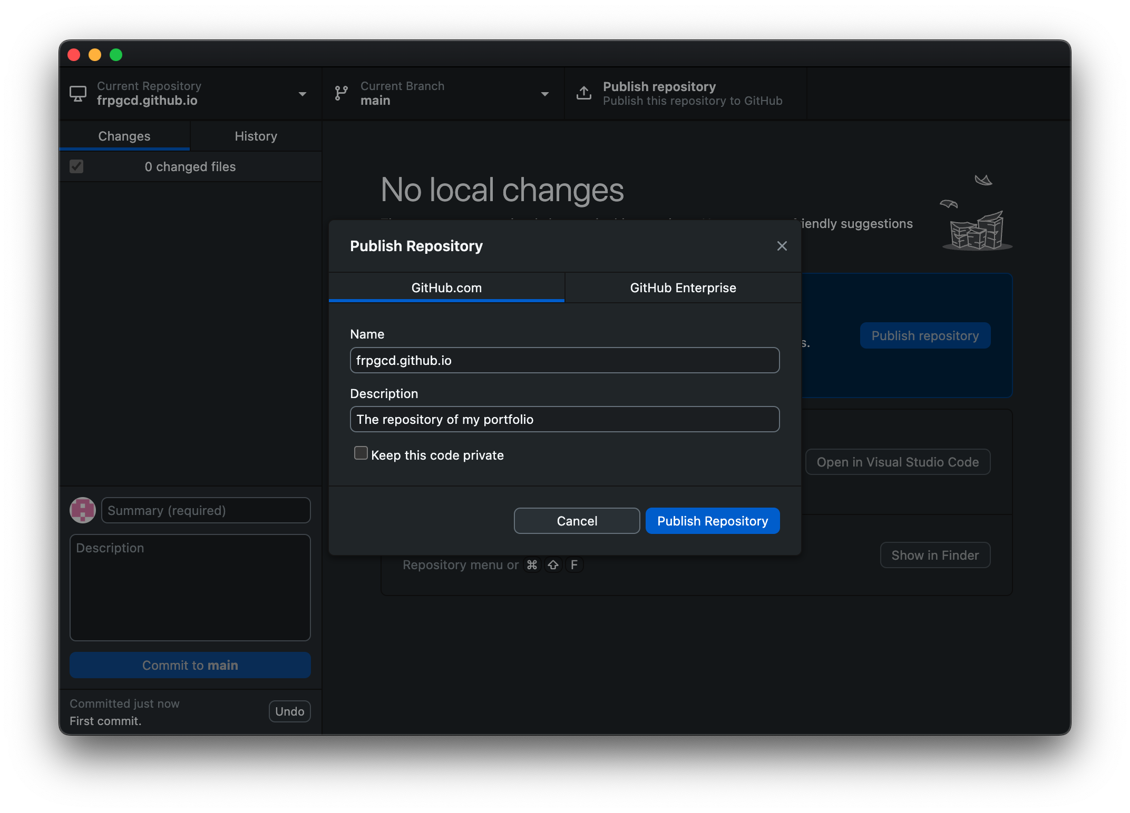Select the GitHub Enterprise tab
This screenshot has height=813, width=1130.
683,287
